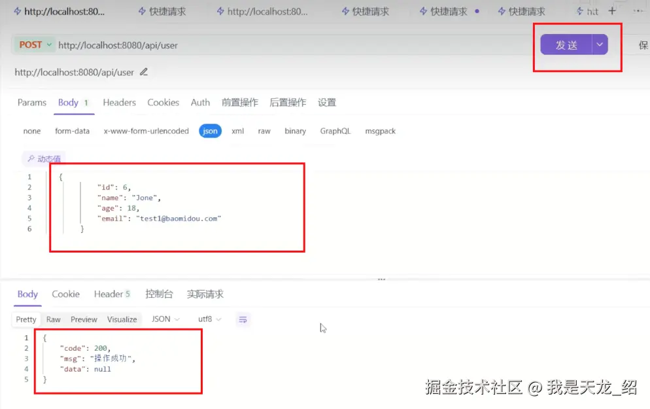Open the tab bar more options ellipsis
Screen dimensions: 650x409
[x=638, y=11]
